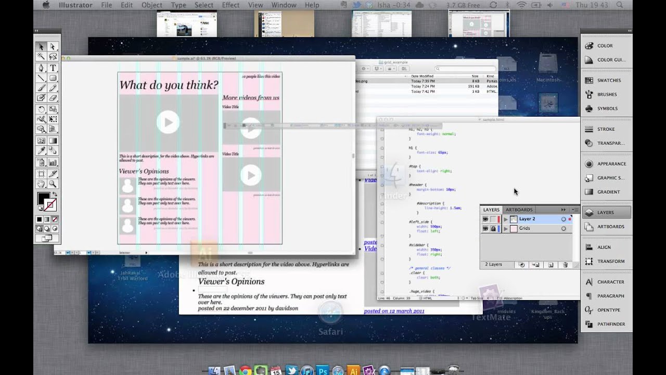Select the Eyedropper tool
Screen dimensions: 666x375
(42, 150)
